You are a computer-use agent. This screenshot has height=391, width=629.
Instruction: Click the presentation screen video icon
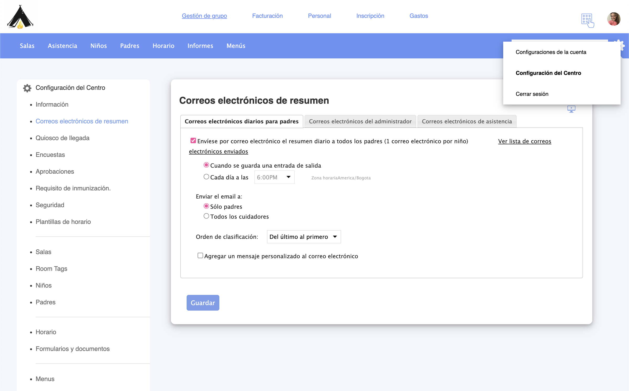pyautogui.click(x=571, y=109)
